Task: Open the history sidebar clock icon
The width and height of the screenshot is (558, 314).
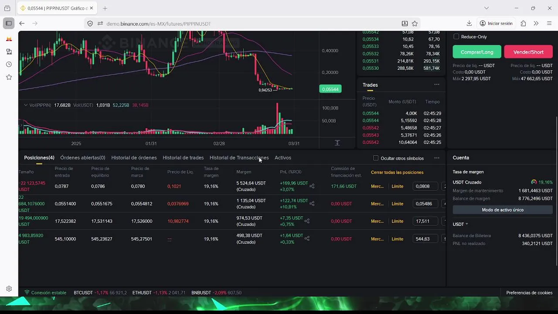Action: [x=9, y=64]
